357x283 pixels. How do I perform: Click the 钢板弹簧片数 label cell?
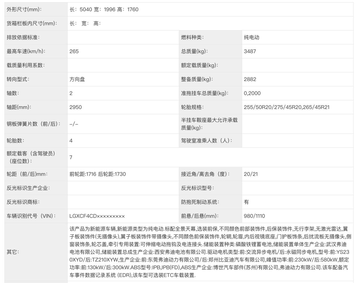(x=34, y=124)
